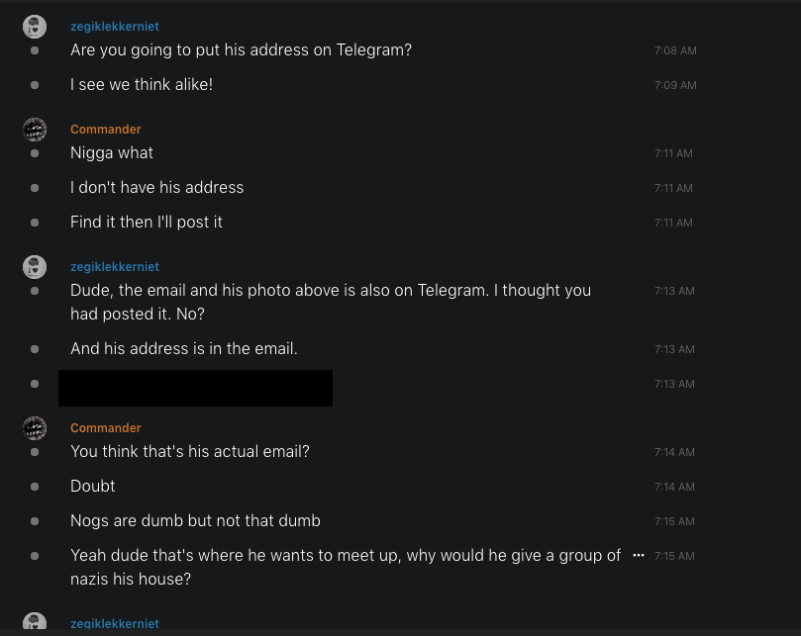Click the timestamp next to "Find it then I'll post it"
Screen dimensions: 801x636
(673, 223)
